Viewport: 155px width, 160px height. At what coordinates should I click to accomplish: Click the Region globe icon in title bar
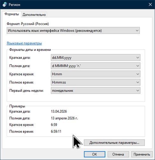coord(5,4)
